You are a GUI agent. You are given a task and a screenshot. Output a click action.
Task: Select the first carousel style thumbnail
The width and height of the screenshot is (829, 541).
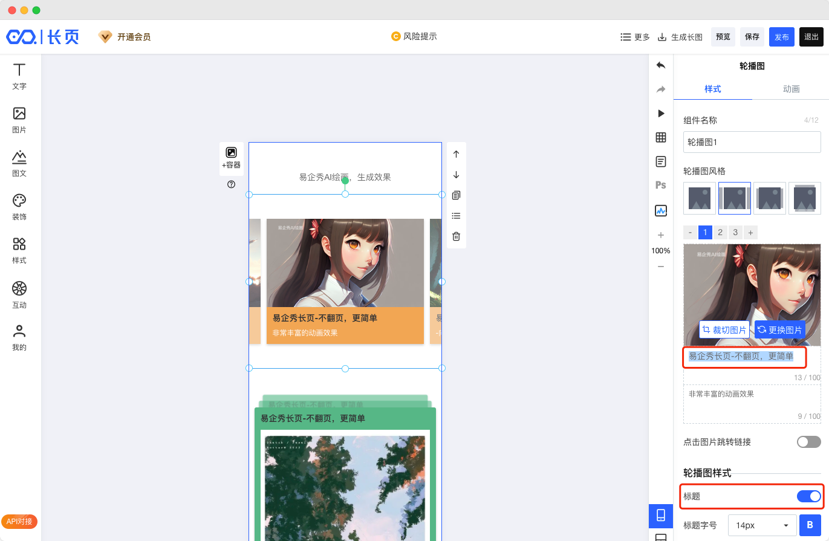pos(700,198)
